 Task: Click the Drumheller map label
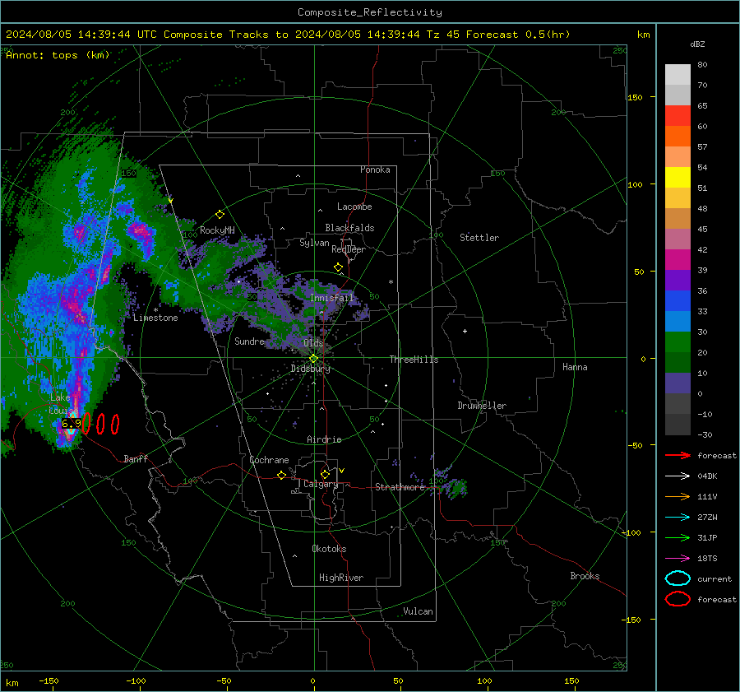pos(482,406)
